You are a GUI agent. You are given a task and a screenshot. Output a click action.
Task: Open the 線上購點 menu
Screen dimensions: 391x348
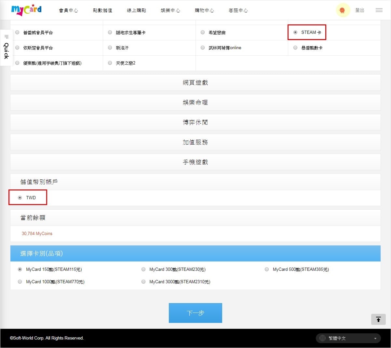pyautogui.click(x=136, y=10)
